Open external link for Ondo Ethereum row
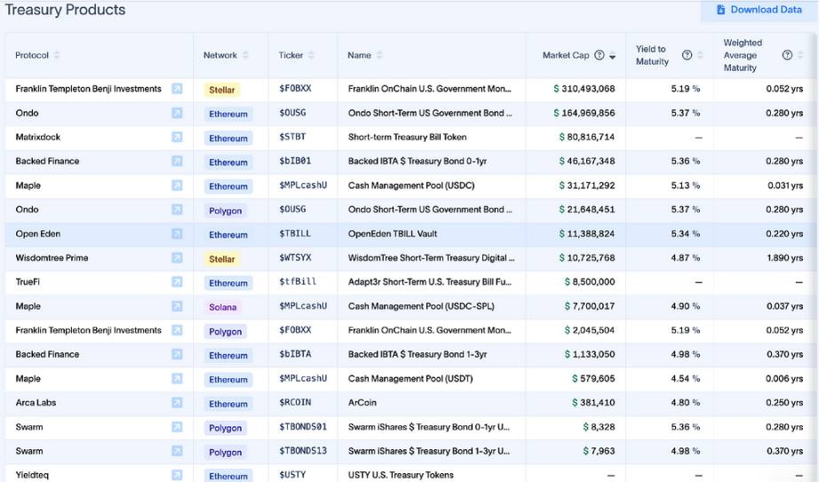 pyautogui.click(x=177, y=113)
